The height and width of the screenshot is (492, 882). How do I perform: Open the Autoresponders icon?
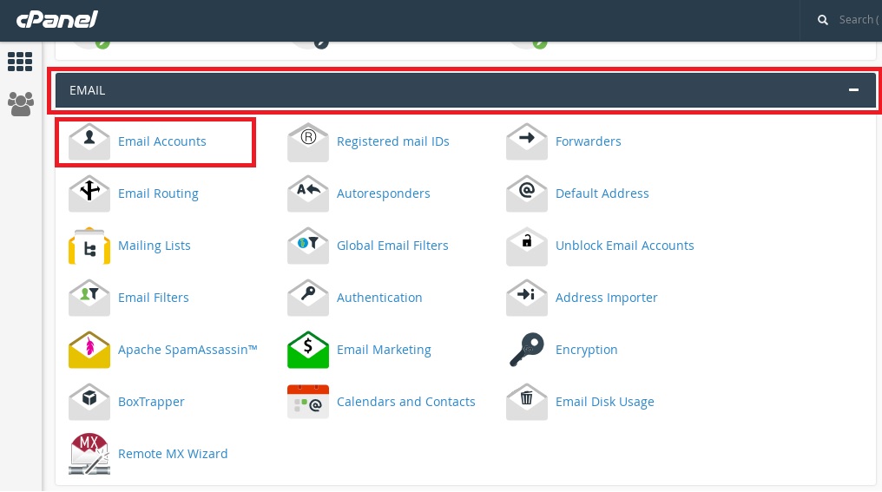307,194
